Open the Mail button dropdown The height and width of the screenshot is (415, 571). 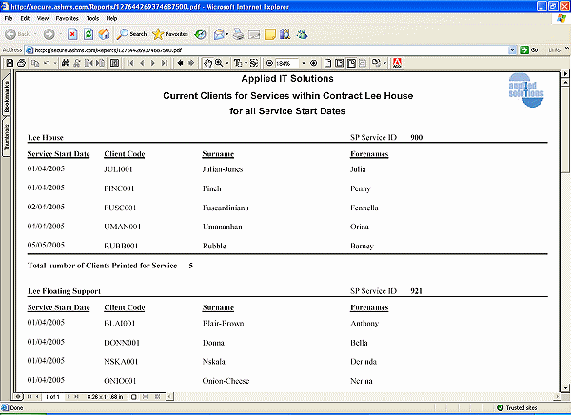tap(226, 34)
